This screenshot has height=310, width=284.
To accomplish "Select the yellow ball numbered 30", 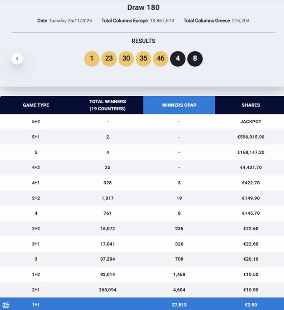I will (x=126, y=59).
